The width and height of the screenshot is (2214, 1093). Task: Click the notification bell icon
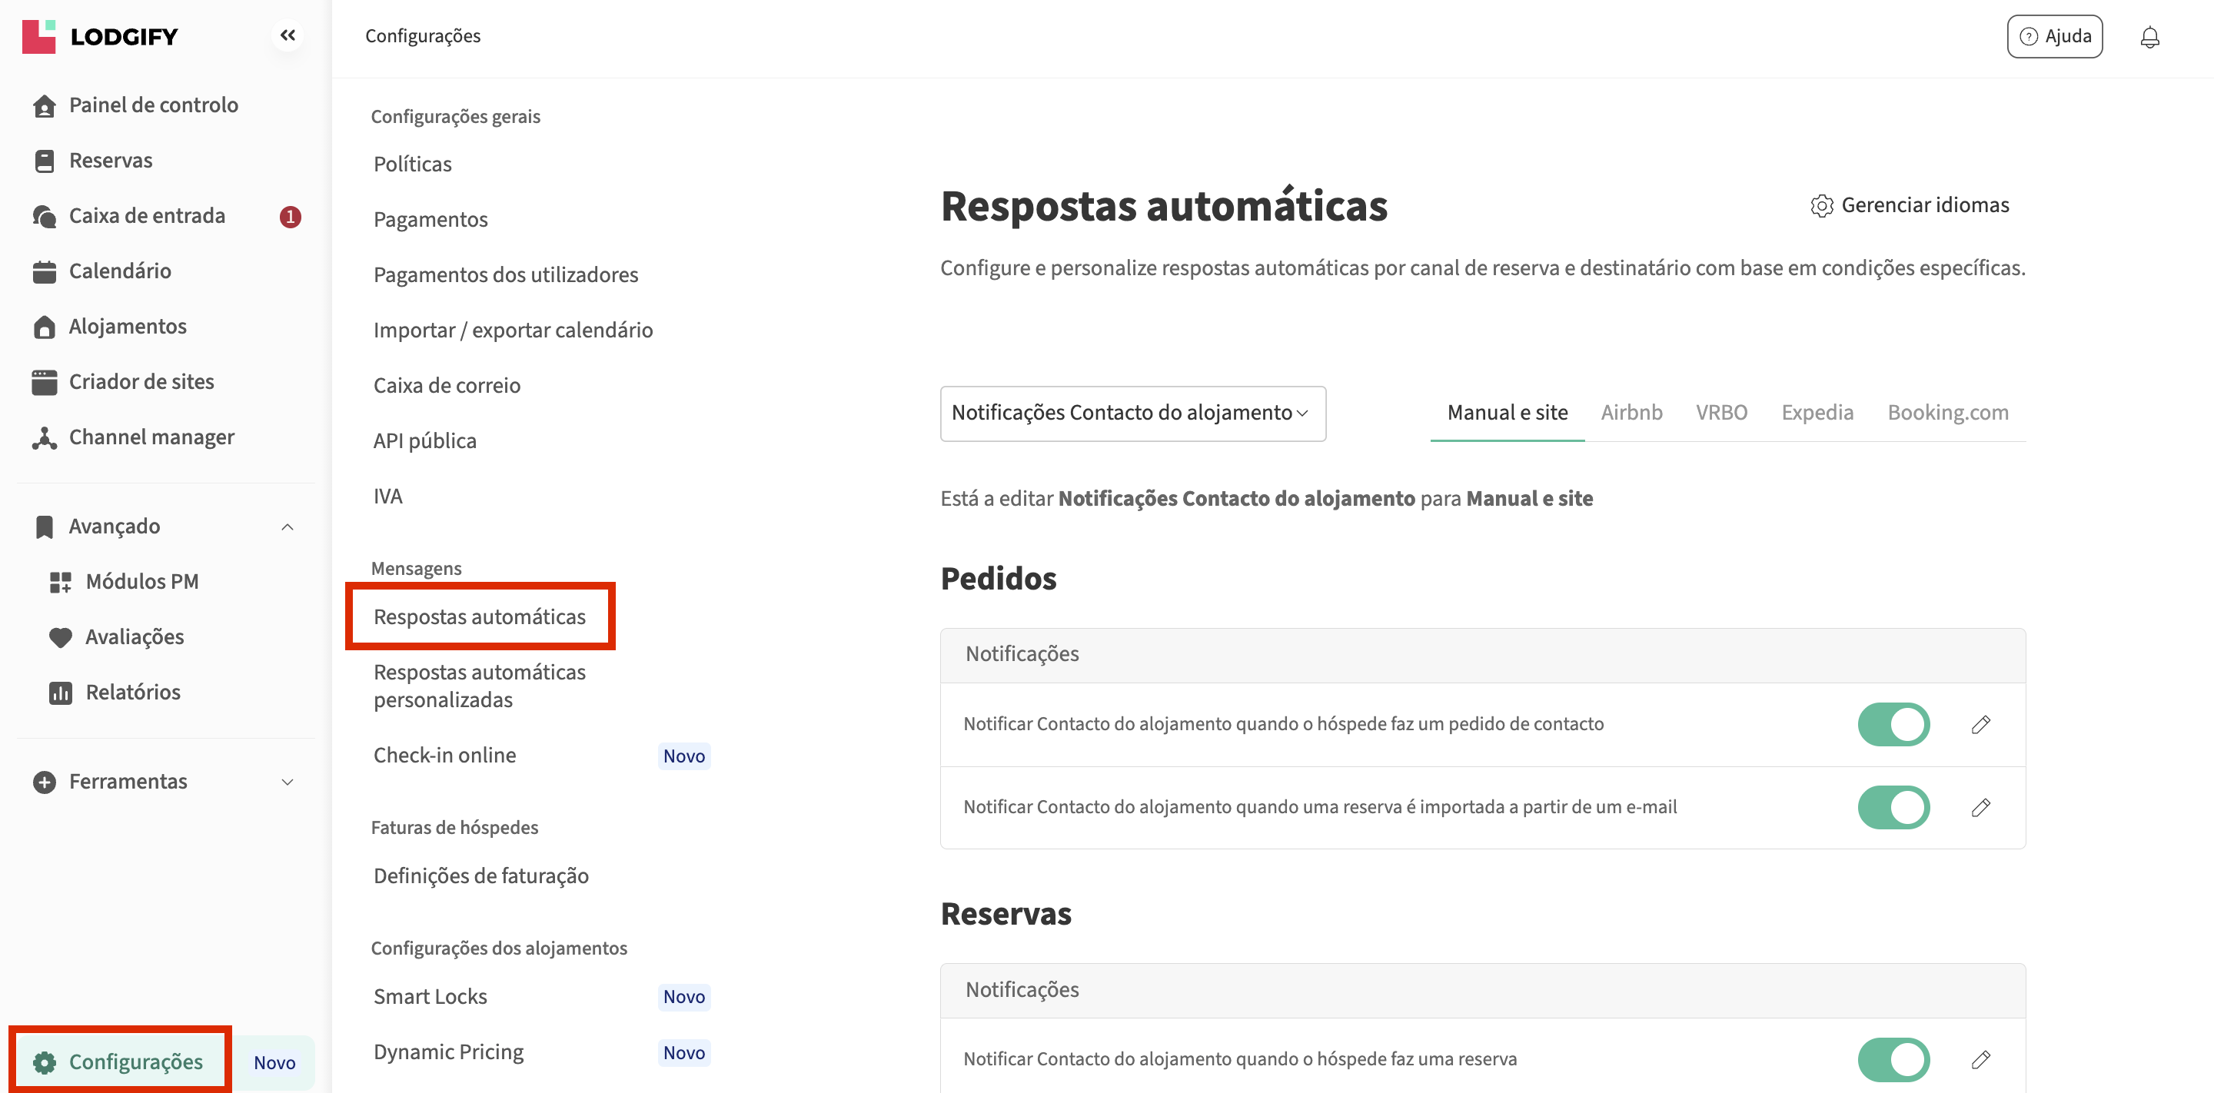2149,37
